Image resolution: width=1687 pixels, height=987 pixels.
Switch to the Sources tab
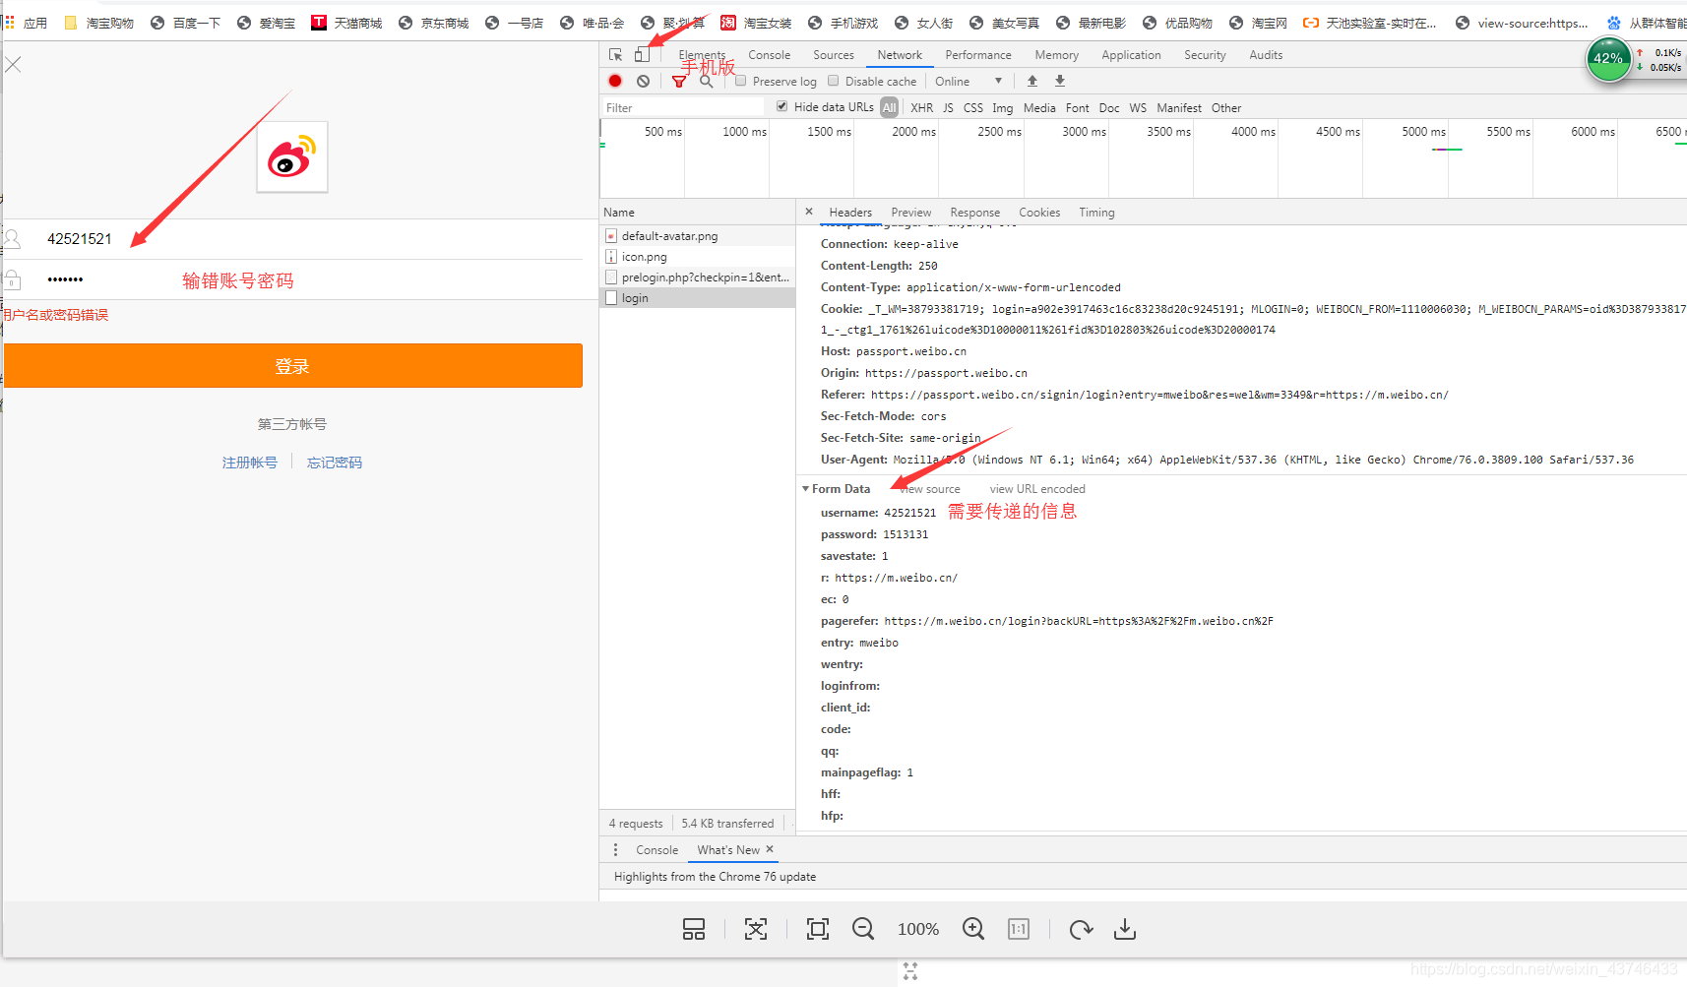834,55
